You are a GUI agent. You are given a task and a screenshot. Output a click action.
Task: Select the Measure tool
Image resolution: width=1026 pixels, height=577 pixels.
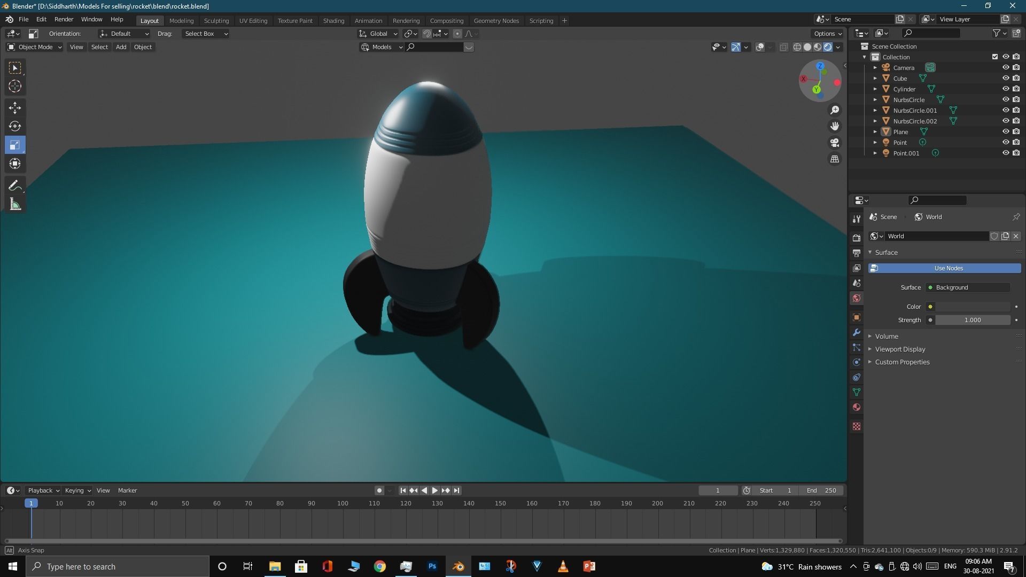point(15,205)
